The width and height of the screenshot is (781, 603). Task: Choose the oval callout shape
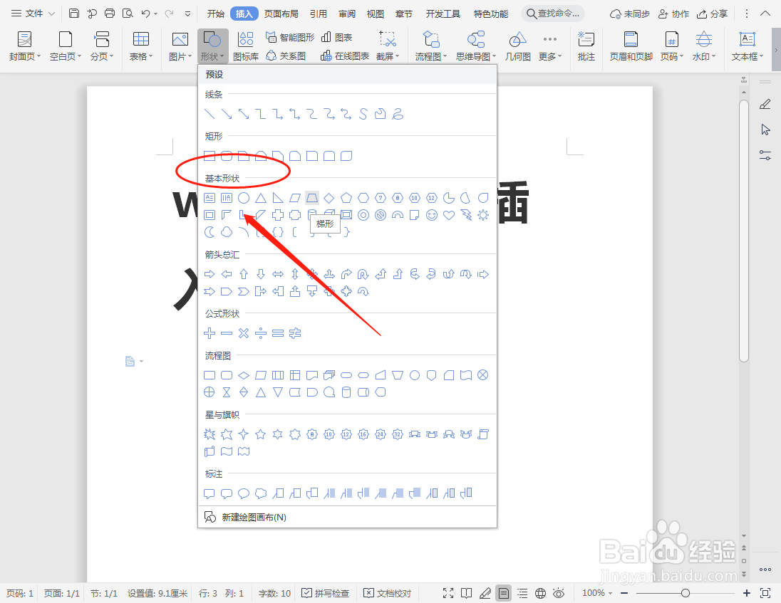coord(244,493)
